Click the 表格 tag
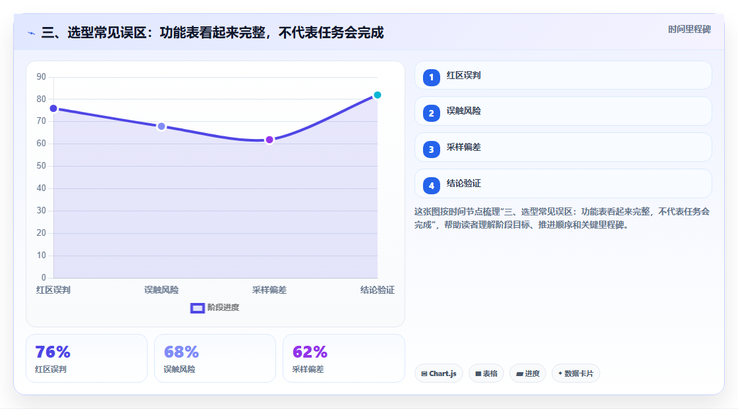Screen dimensions: 738x409 (486, 373)
